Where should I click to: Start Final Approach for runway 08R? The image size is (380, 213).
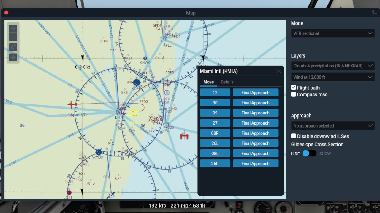tap(256, 133)
